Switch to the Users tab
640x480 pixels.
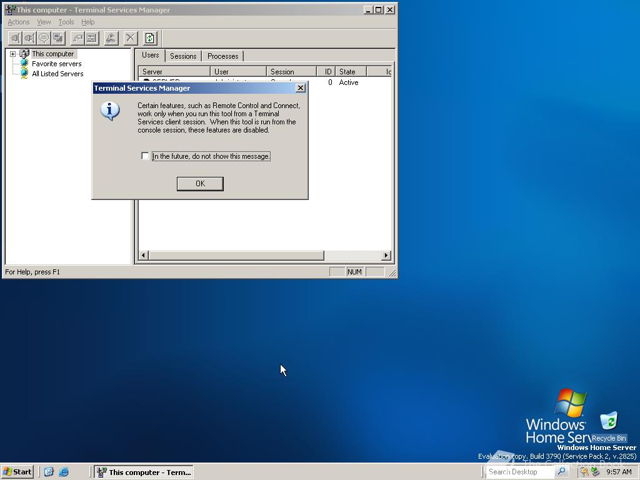coord(150,55)
